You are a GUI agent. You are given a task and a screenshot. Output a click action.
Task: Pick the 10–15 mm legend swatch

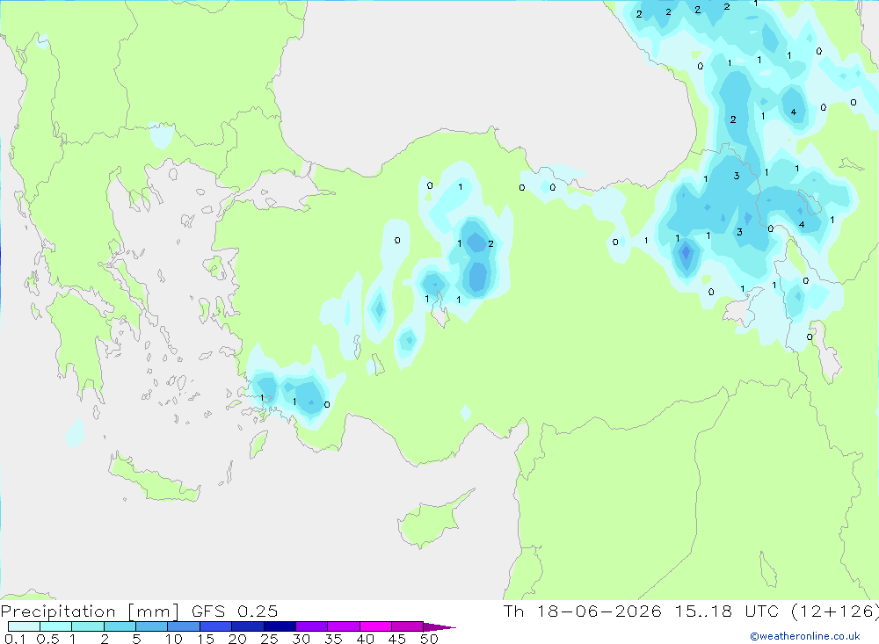pyautogui.click(x=184, y=626)
